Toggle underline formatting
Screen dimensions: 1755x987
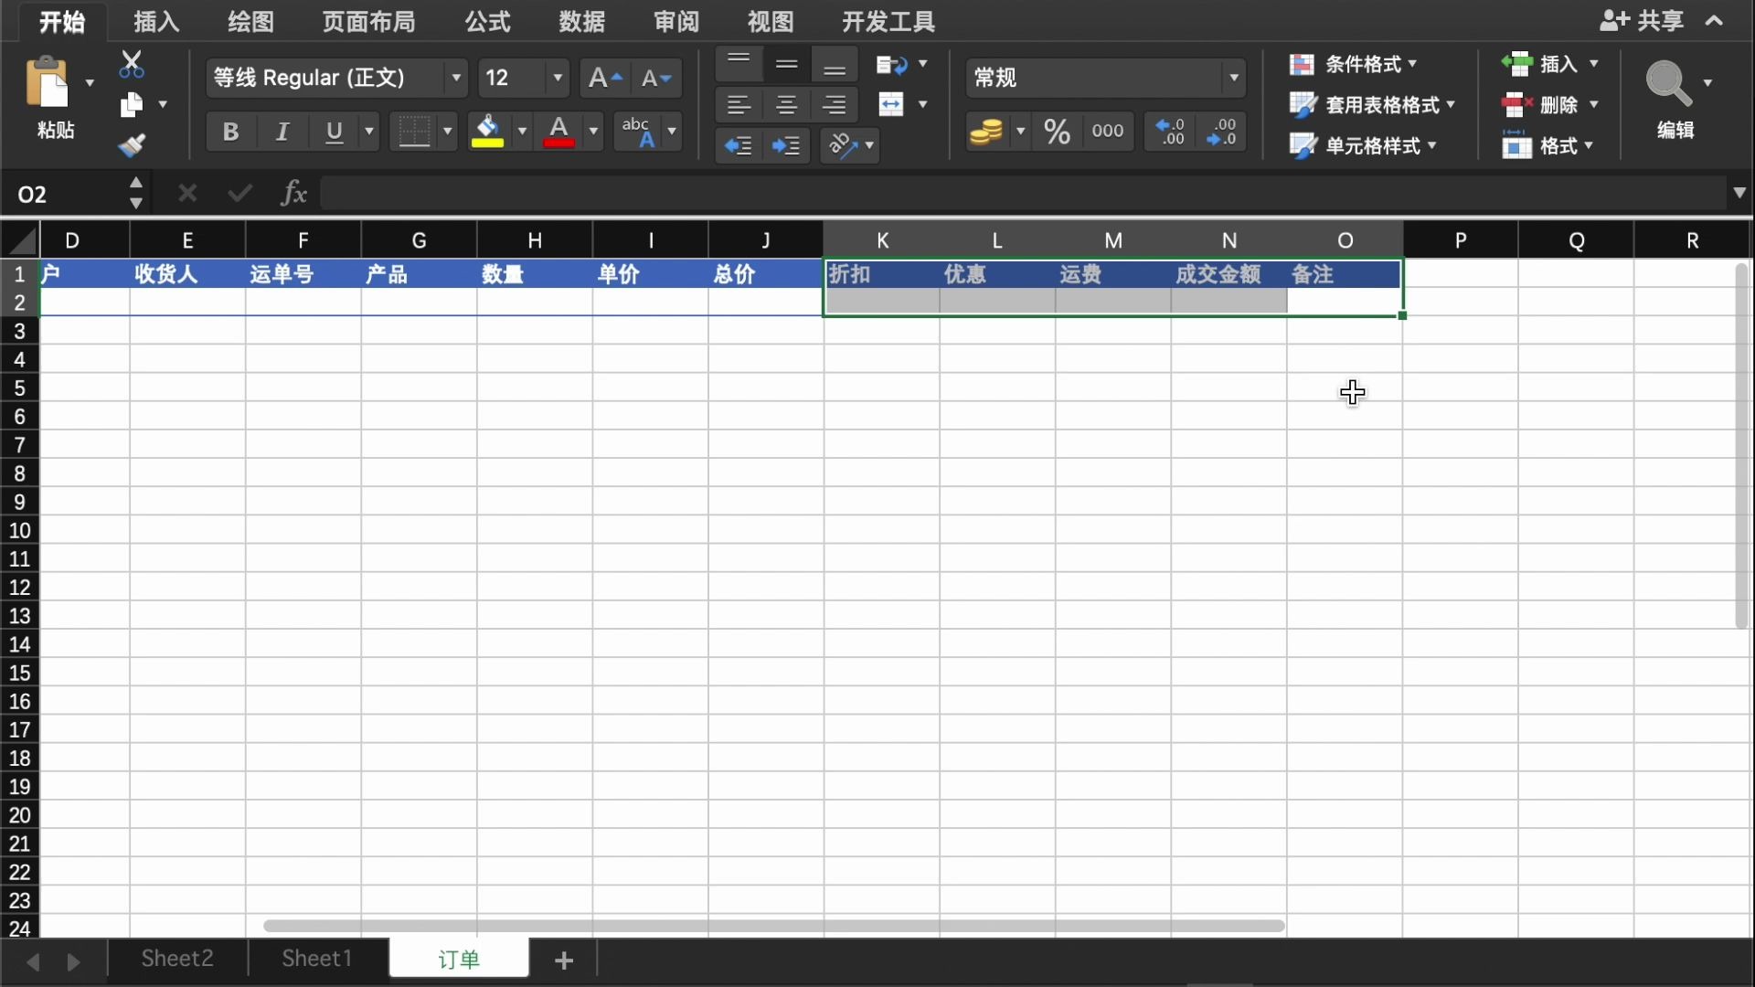pyautogui.click(x=335, y=132)
